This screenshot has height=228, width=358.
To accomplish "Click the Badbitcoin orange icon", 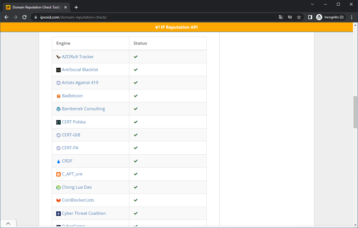I will point(58,96).
